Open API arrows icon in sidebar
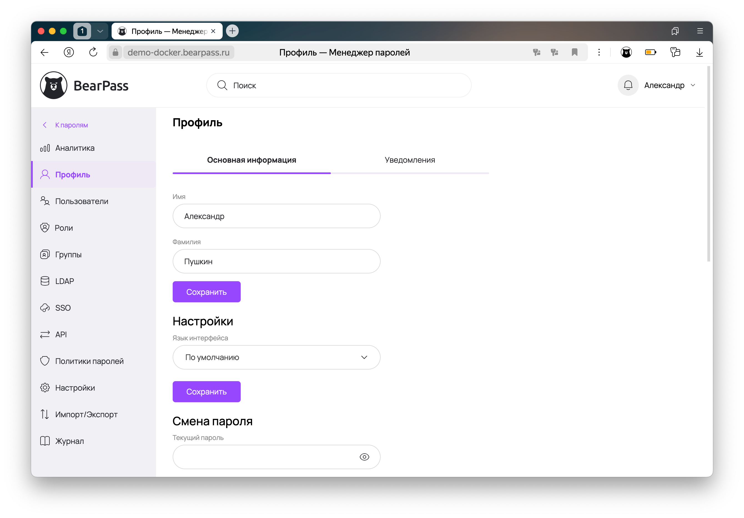744x518 pixels. (45, 334)
